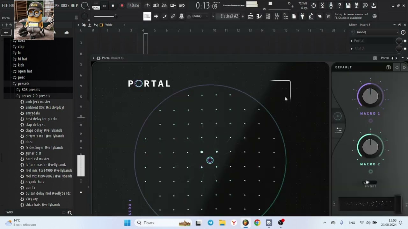Image resolution: width=408 pixels, height=229 pixels.
Task: Toggle loop recording
Action: pos(182,5)
